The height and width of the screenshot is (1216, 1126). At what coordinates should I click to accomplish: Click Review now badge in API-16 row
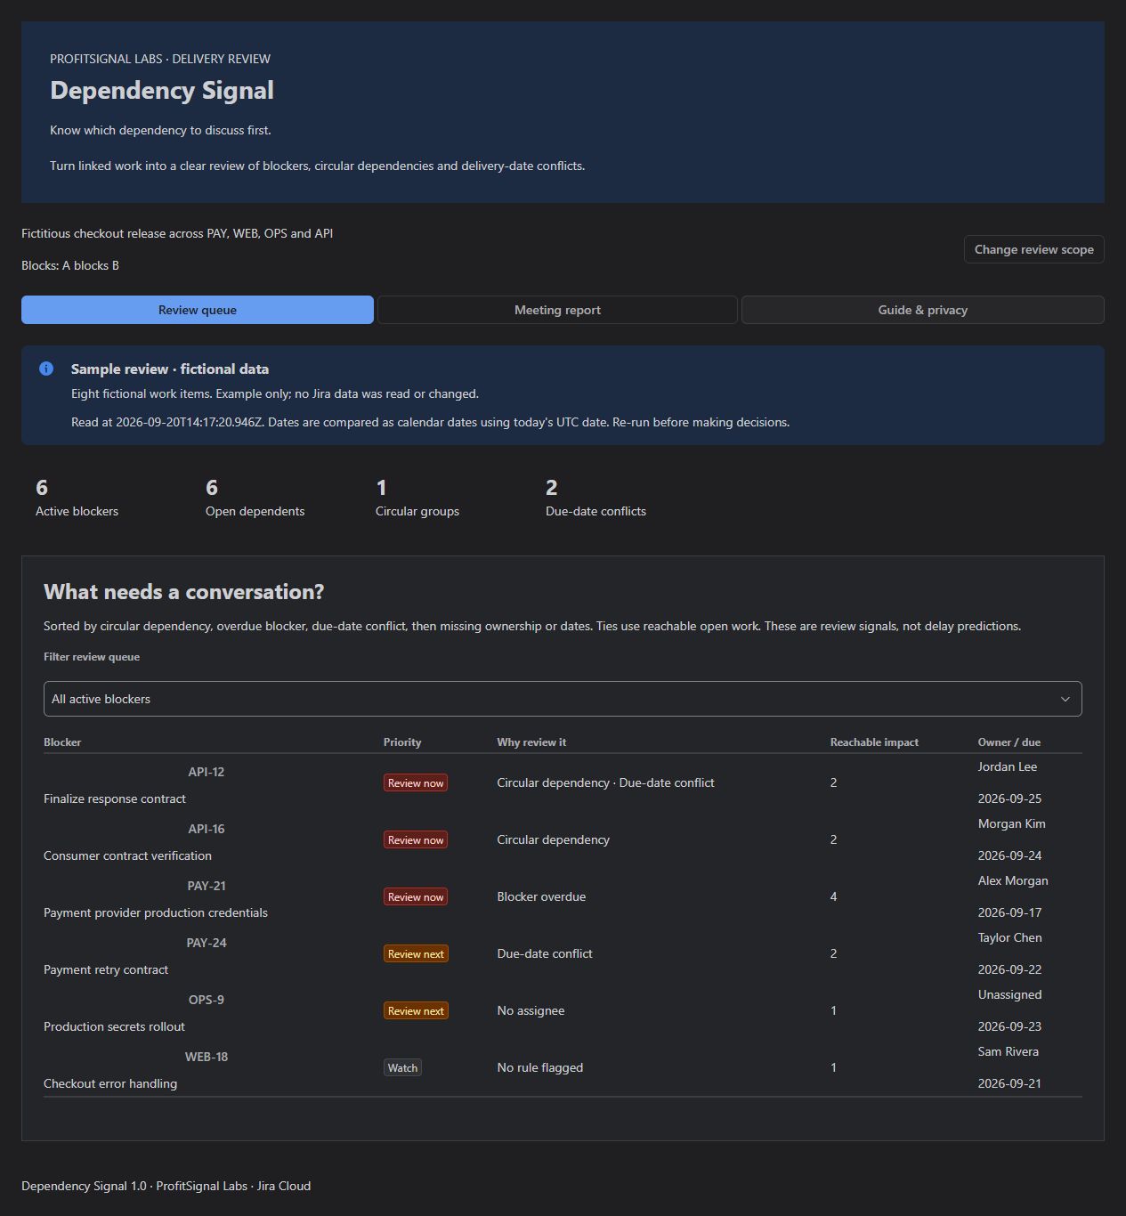416,839
